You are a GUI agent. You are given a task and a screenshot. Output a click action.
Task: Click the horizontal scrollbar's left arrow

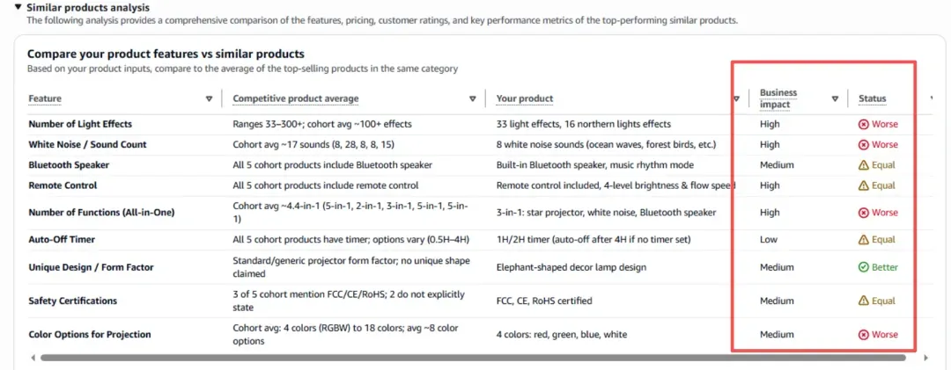tap(33, 358)
